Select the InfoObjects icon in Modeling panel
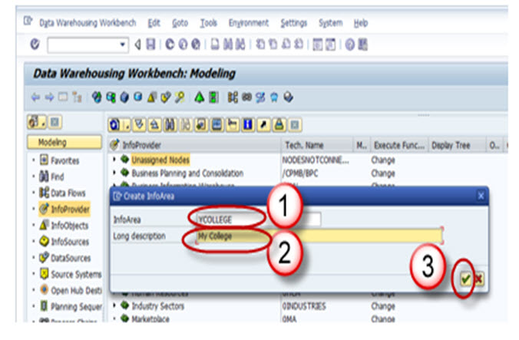The height and width of the screenshot is (340, 519). [x=45, y=224]
